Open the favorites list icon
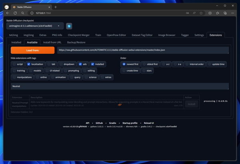The image size is (240, 164). click(218, 13)
